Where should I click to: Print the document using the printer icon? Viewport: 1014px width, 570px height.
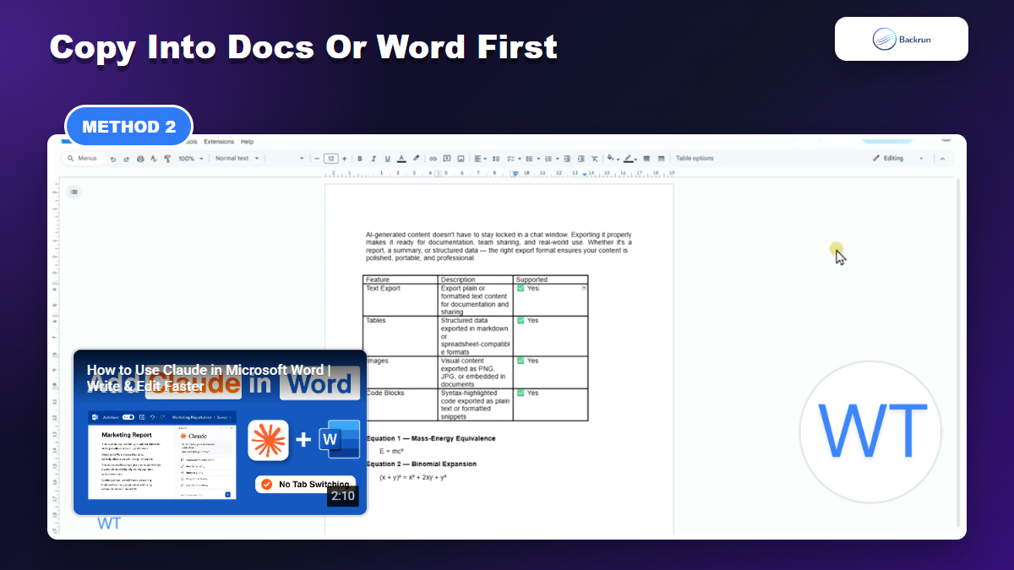point(140,159)
